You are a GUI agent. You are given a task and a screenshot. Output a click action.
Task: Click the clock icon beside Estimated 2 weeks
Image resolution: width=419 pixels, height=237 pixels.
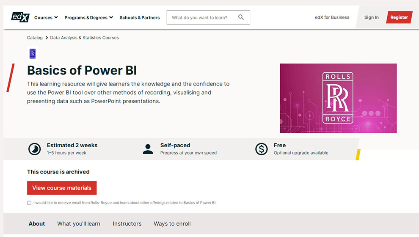[x=35, y=149]
